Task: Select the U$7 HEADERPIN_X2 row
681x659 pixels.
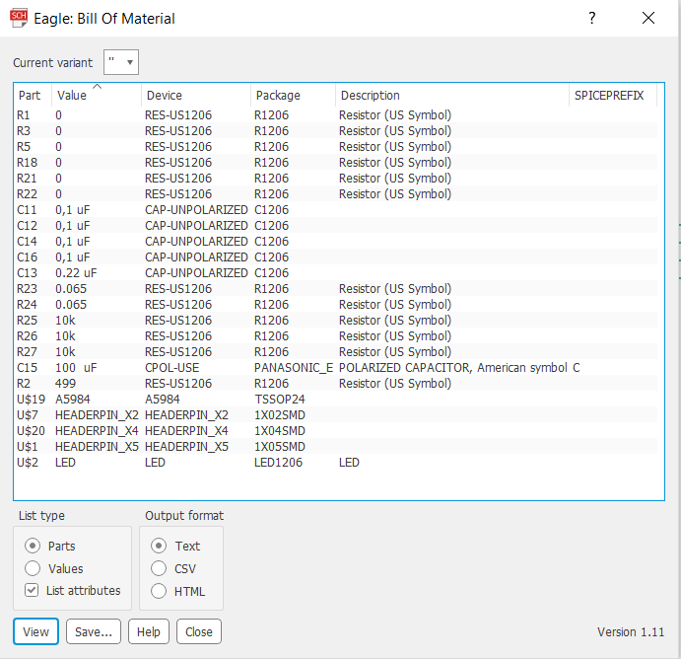Action: [x=336, y=415]
